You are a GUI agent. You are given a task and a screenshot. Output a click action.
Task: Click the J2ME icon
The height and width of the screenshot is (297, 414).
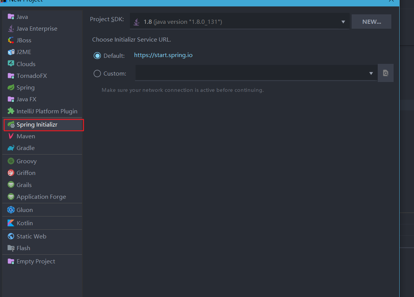[11, 52]
